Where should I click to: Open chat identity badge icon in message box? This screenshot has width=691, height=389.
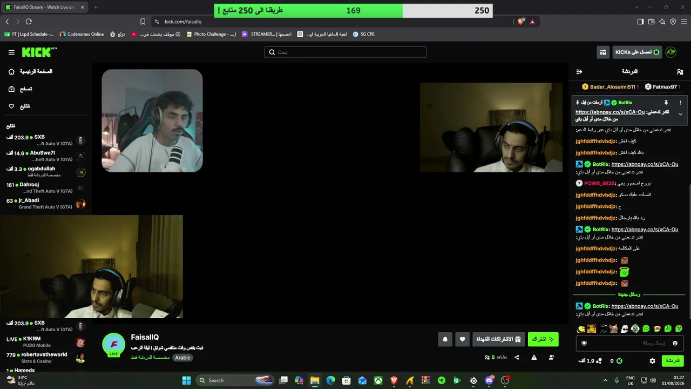pos(584,343)
